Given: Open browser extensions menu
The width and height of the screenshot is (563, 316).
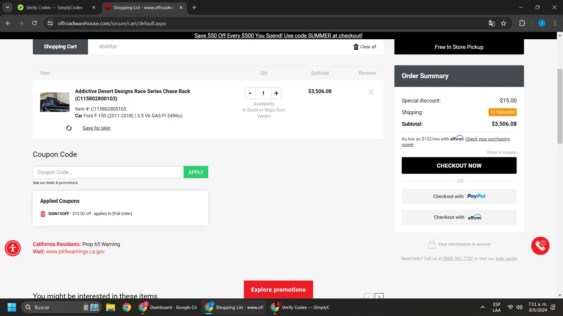Looking at the screenshot, I should point(522,23).
